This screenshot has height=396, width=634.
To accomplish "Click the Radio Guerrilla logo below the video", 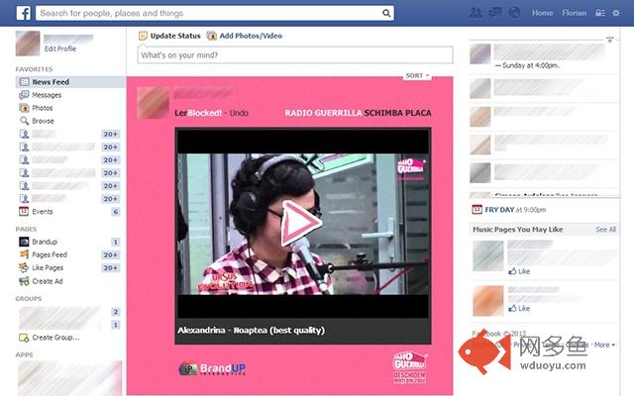I will point(409,367).
